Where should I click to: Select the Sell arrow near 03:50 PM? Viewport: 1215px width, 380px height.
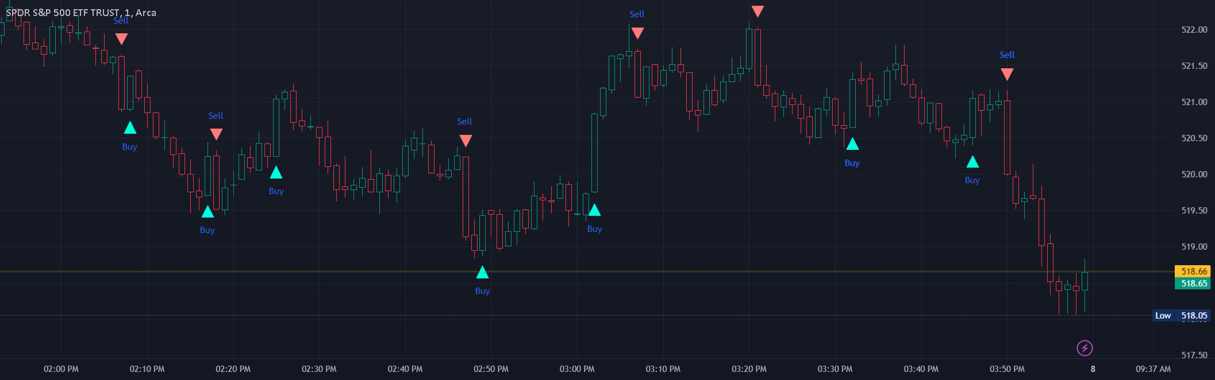[x=1007, y=74]
